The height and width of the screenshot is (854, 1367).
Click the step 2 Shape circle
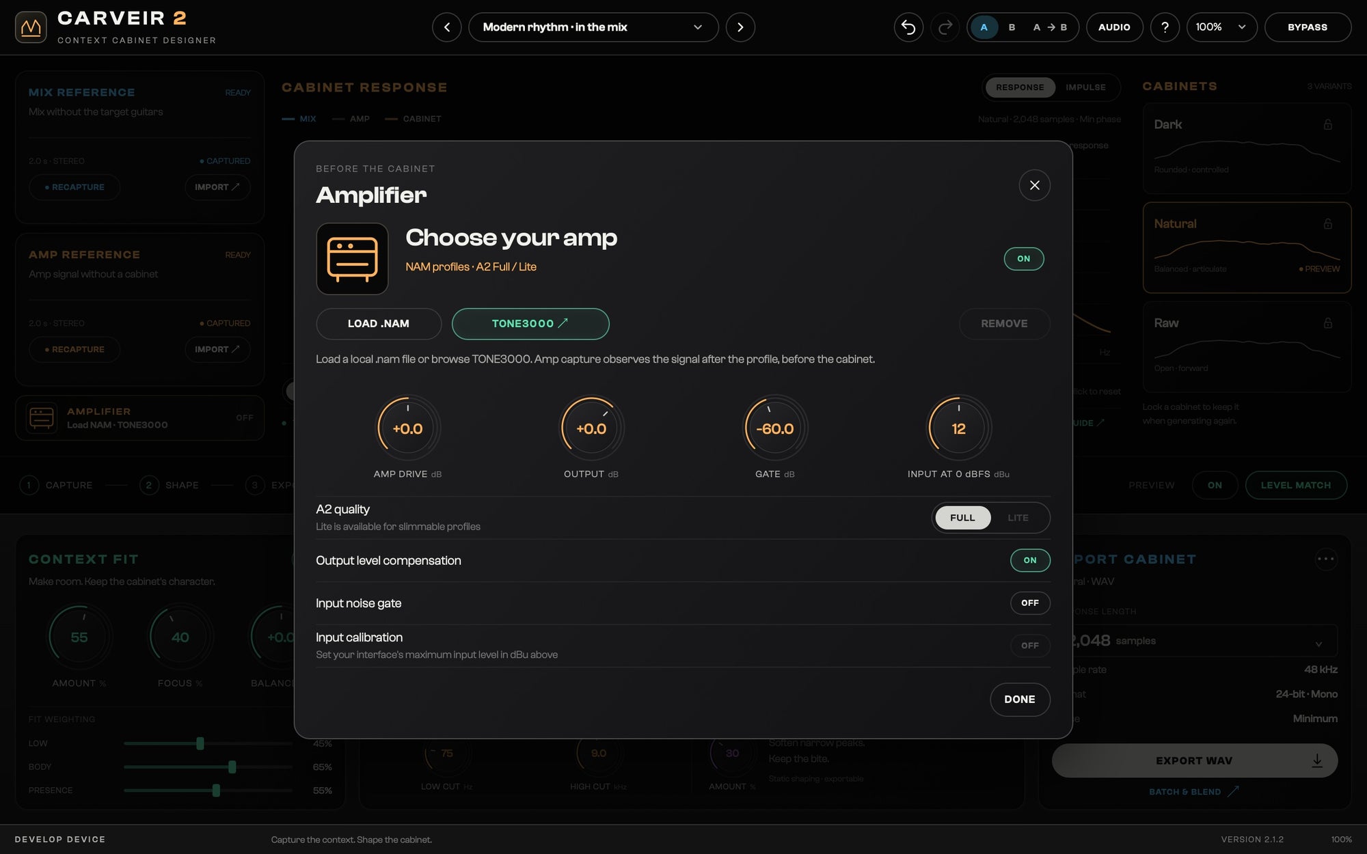click(149, 485)
